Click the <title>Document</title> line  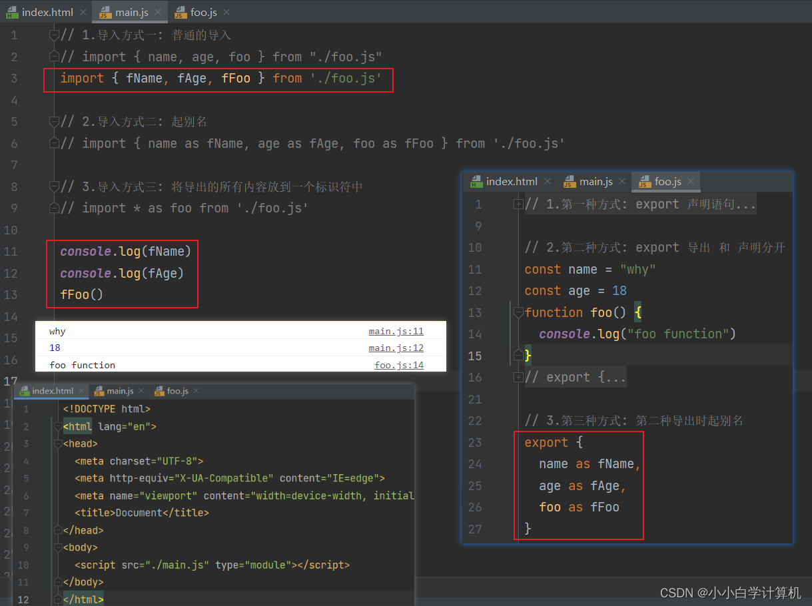click(142, 513)
